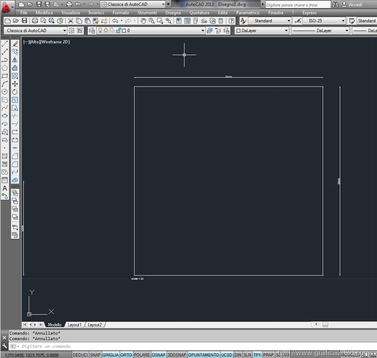This screenshot has width=377, height=358.
Task: Click the Erase tool in Modify toolbar
Action: pos(15,43)
